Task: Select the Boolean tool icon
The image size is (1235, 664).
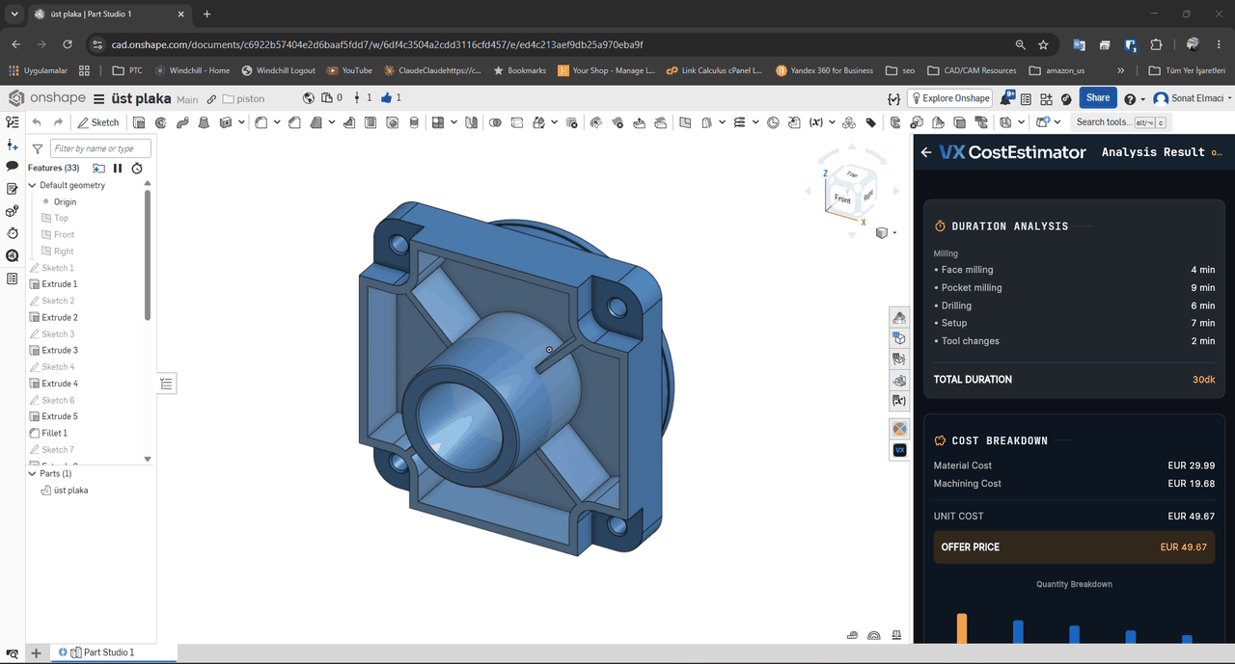Action: point(495,122)
